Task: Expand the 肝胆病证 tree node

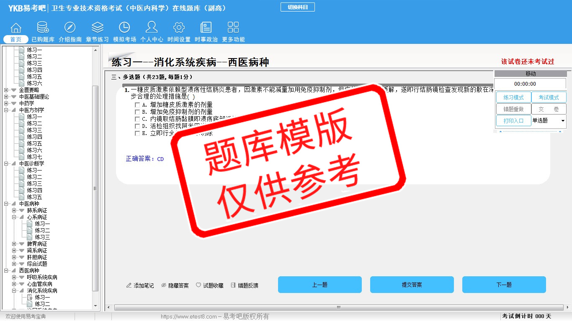Action: coord(14,257)
